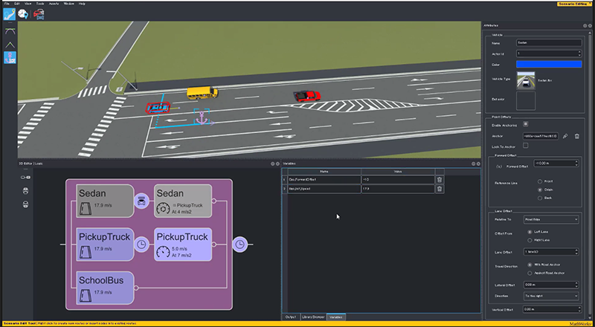Click the trash icon next to Anchor field
This screenshot has height=327, width=595.
[576, 136]
